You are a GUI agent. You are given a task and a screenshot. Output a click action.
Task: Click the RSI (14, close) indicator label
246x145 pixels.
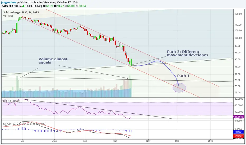12,101
